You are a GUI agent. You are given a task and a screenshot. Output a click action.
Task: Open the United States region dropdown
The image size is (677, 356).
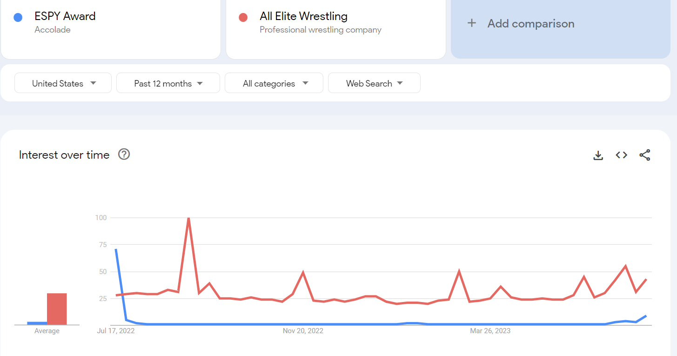(x=63, y=83)
